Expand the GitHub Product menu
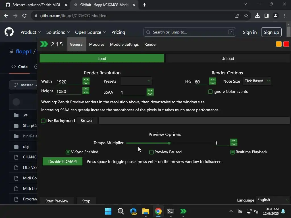 (x=30, y=32)
